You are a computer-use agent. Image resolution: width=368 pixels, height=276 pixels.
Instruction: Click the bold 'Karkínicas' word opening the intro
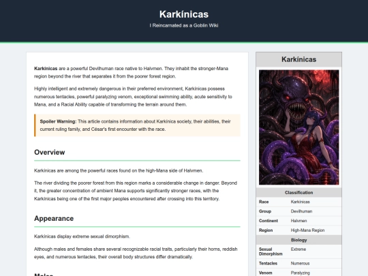(x=46, y=69)
